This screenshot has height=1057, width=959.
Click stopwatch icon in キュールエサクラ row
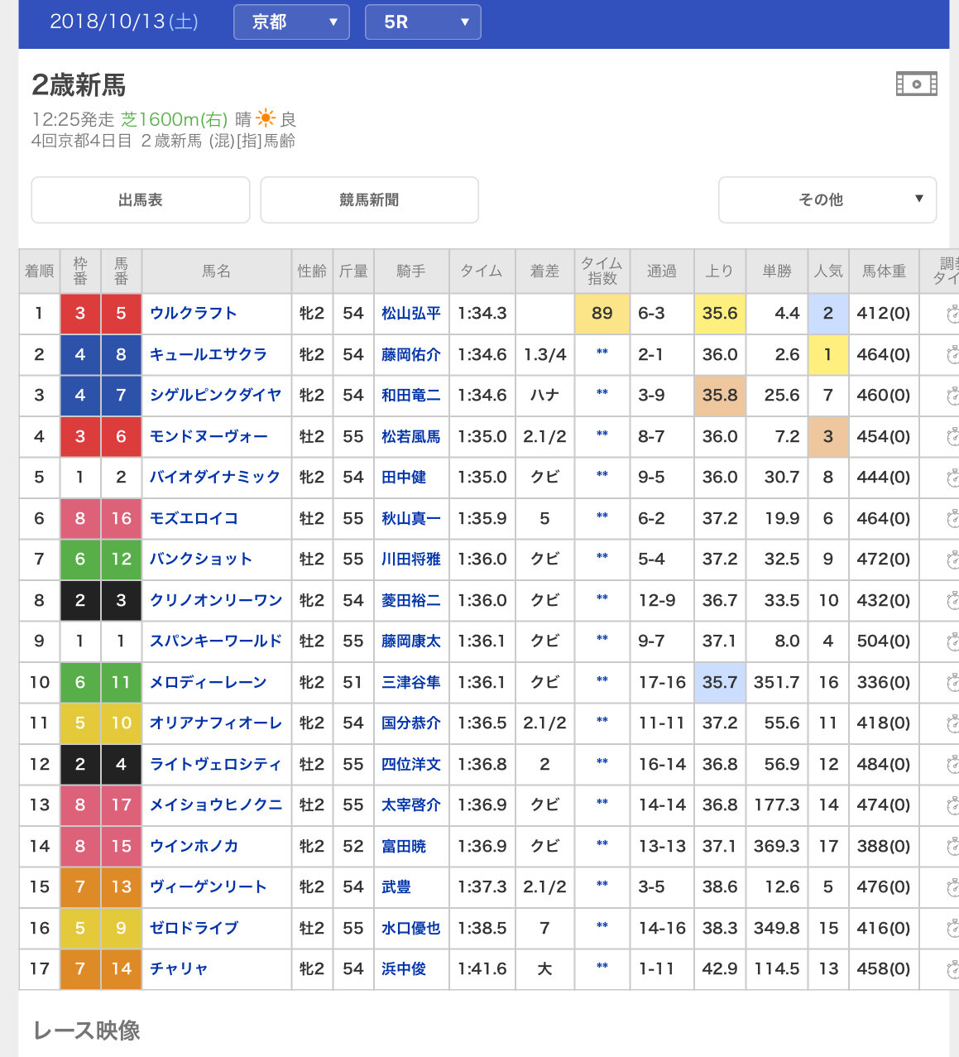952,355
